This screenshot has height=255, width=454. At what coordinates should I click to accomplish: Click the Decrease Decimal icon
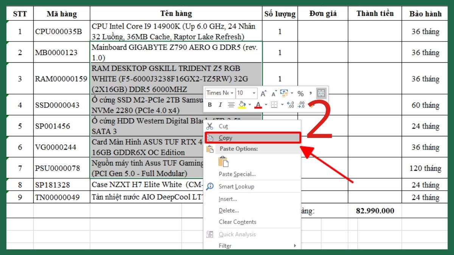pos(301,105)
